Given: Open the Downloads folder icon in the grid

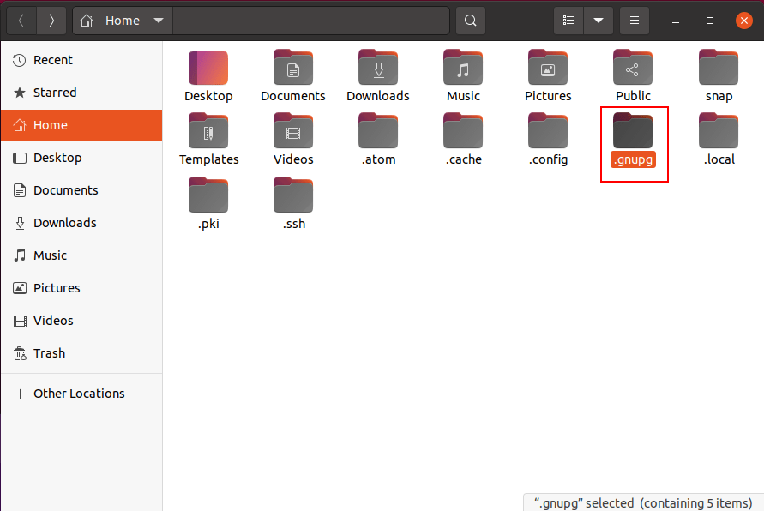Looking at the screenshot, I should tap(378, 69).
